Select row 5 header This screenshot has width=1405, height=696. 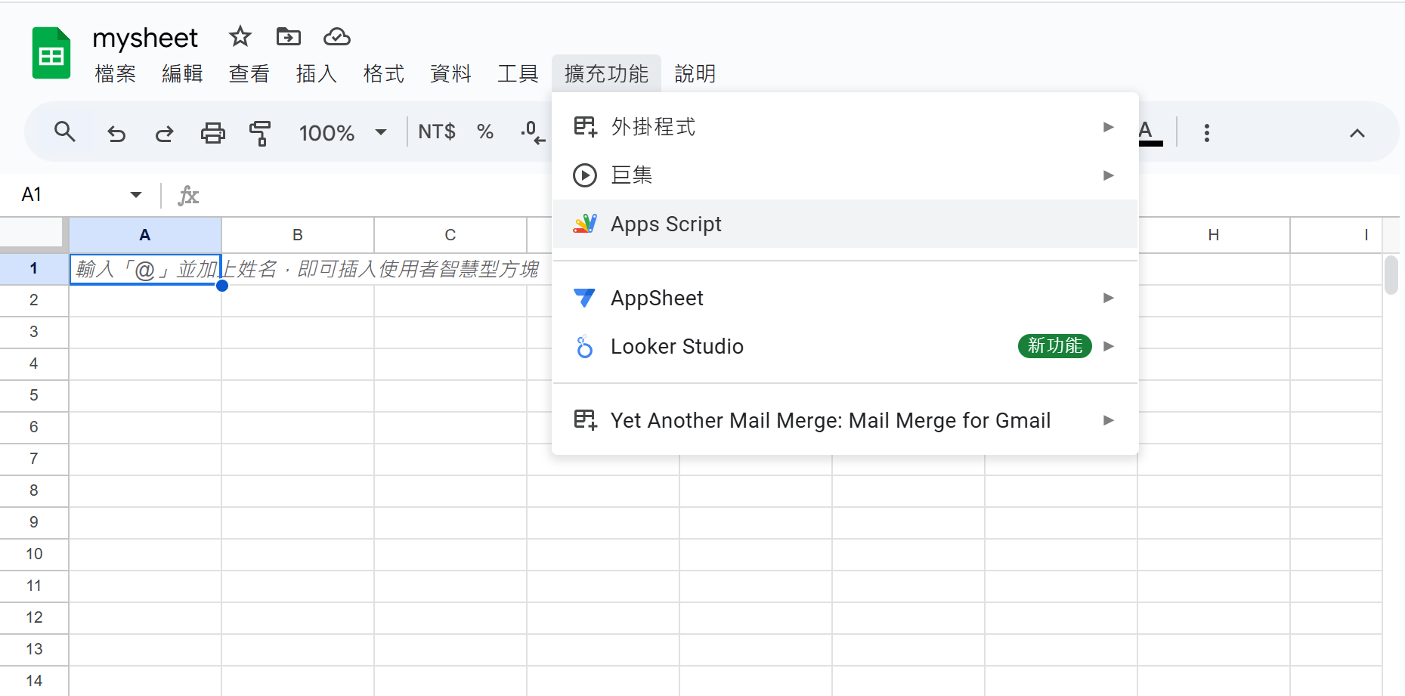34,395
